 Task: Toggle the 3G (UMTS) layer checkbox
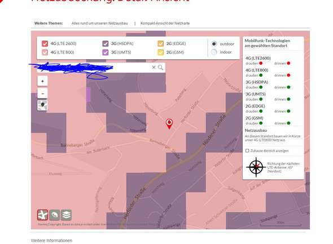pyautogui.click(x=106, y=52)
